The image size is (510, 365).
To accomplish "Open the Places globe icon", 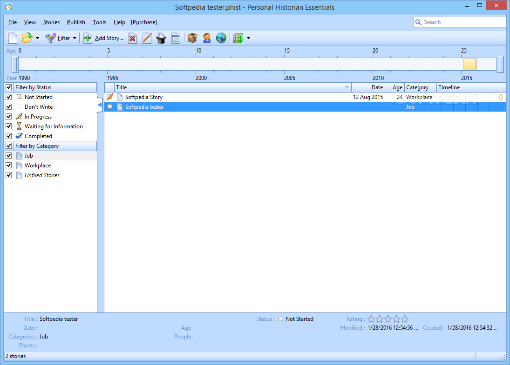I will tap(221, 38).
